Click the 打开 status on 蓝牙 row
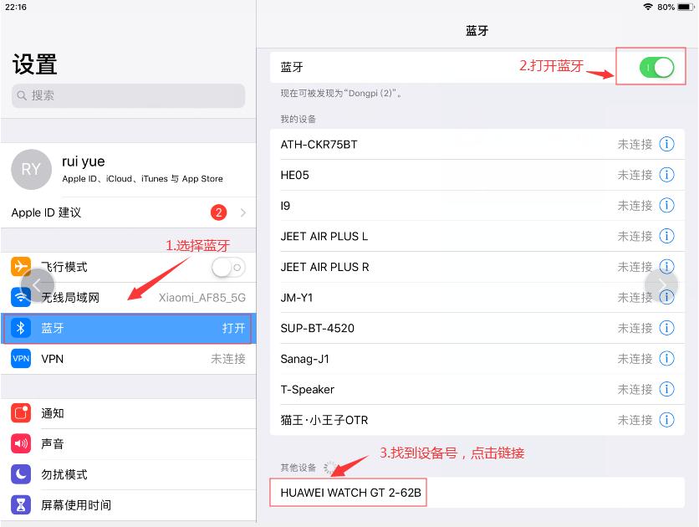The height and width of the screenshot is (527, 699). pos(233,328)
